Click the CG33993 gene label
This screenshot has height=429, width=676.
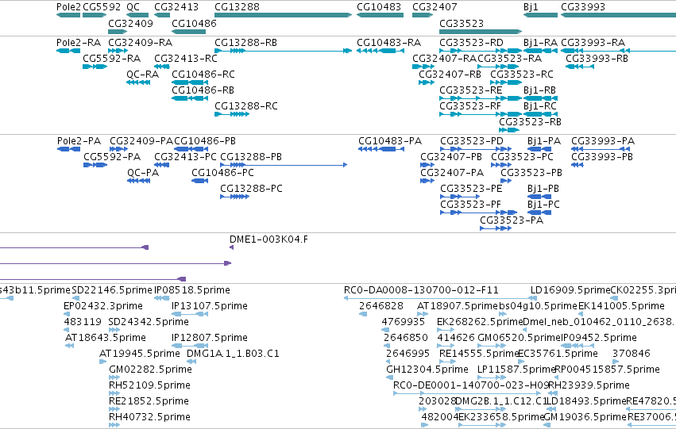click(583, 7)
